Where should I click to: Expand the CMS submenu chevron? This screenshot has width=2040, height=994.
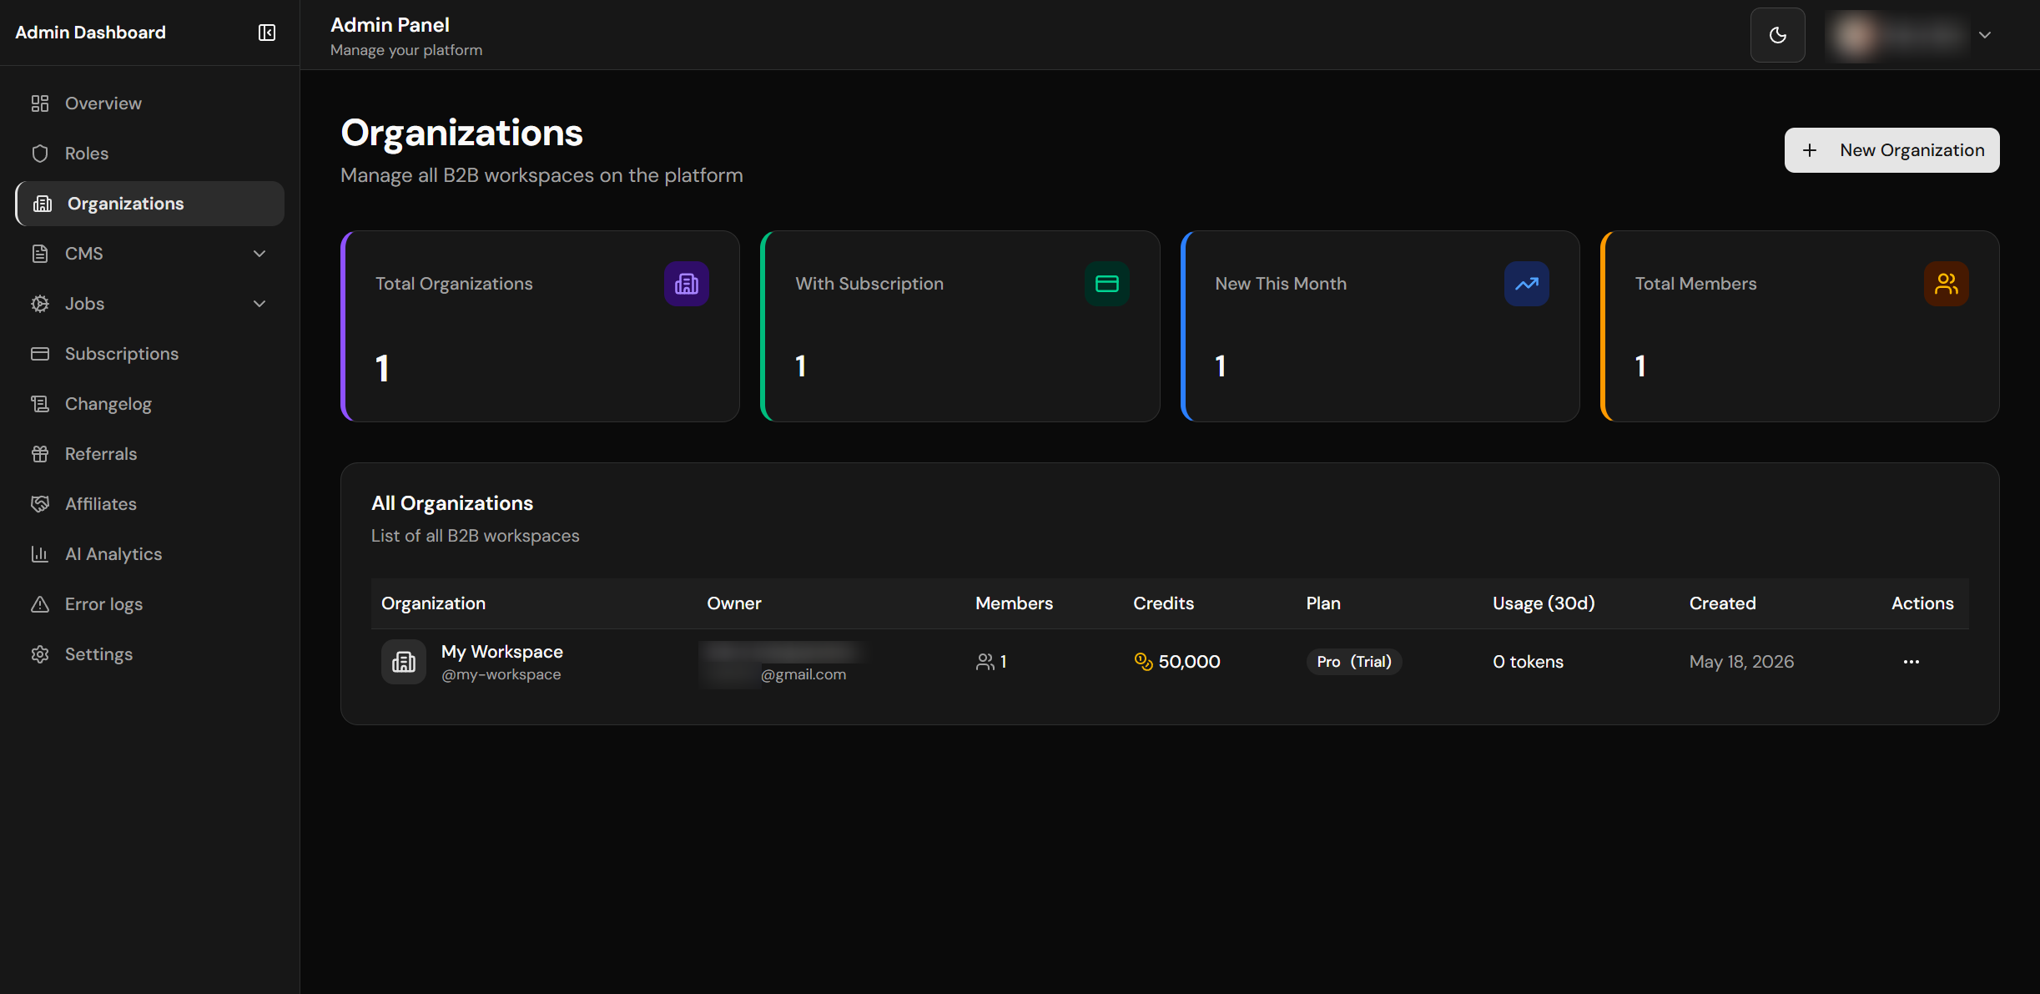point(259,254)
